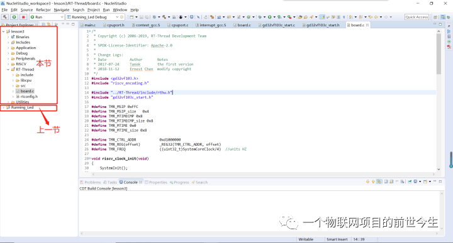Expand the Application folder
The width and height of the screenshot is (453, 243).
pyautogui.click(x=8, y=48)
